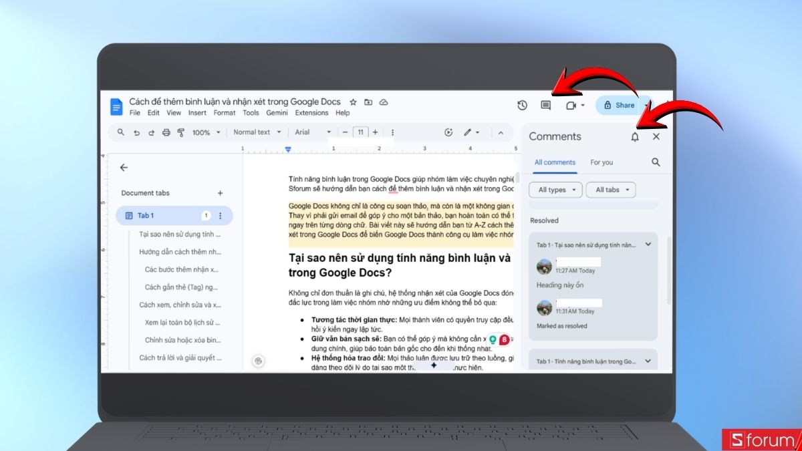
Task: Open the camera icon dropdown arrow
Action: coord(583,106)
